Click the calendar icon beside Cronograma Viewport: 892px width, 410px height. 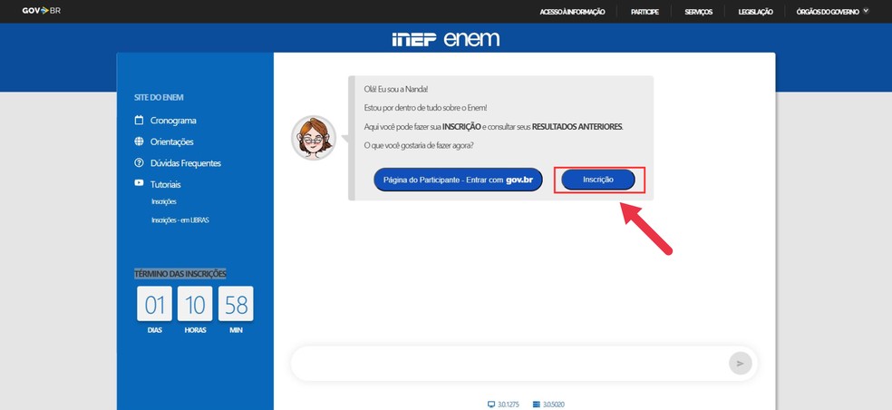click(x=139, y=120)
